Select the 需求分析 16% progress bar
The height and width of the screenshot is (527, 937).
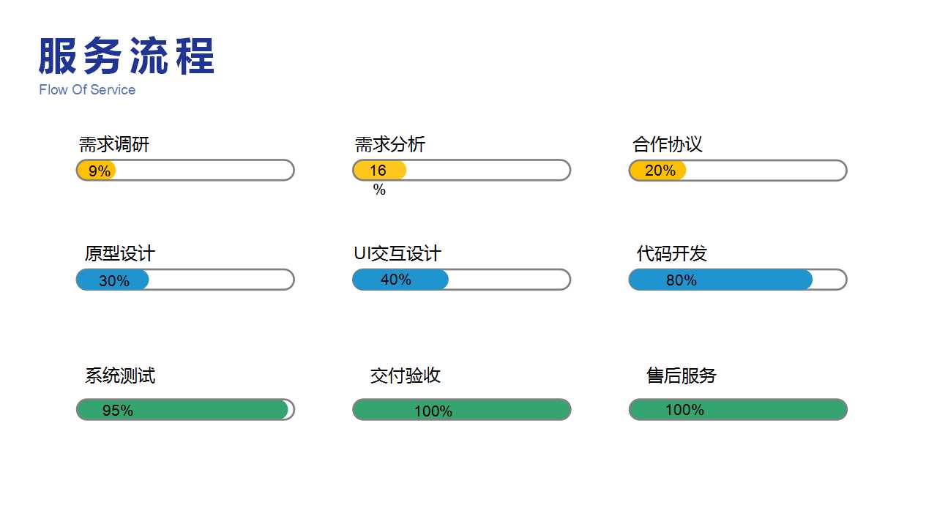[461, 170]
